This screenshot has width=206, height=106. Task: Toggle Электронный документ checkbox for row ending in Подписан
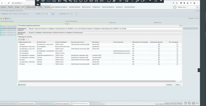point(159,62)
